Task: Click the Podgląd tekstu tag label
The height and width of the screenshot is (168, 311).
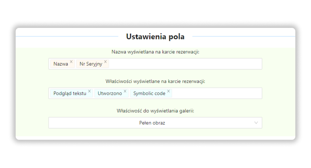Action: coord(70,94)
